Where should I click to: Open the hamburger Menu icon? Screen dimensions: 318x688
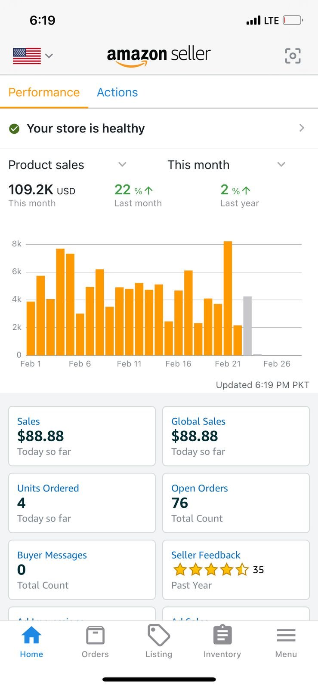[286, 636]
